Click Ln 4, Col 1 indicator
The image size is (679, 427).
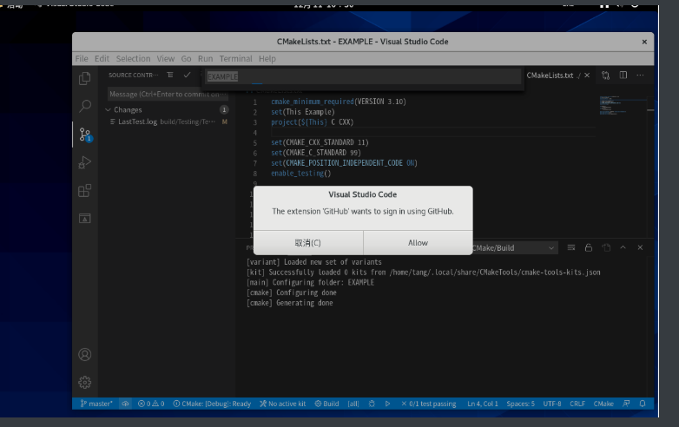pyautogui.click(x=483, y=404)
